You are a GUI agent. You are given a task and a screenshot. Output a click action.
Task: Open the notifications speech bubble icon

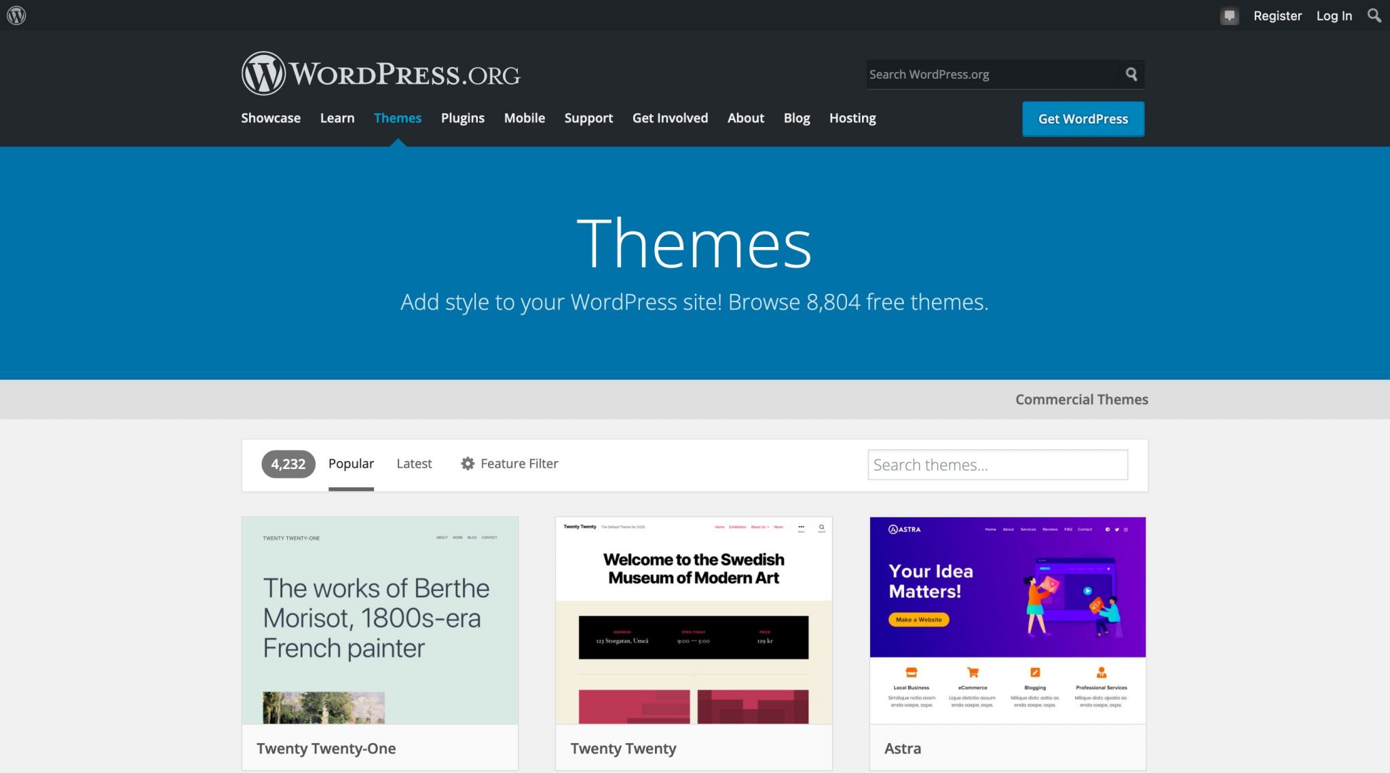1229,16
